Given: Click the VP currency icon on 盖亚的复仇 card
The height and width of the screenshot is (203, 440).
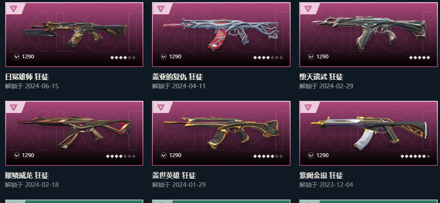Looking at the screenshot, I should (x=164, y=57).
